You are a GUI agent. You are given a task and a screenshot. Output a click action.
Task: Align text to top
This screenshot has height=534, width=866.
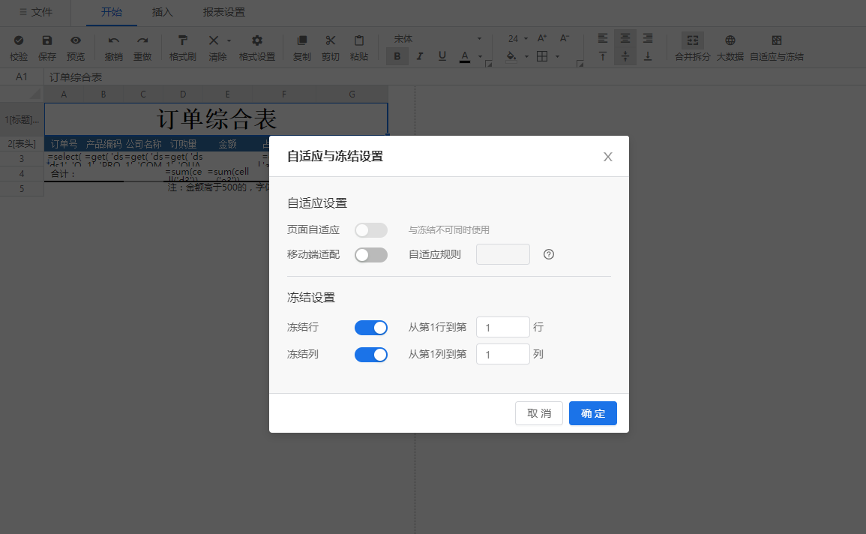[603, 56]
